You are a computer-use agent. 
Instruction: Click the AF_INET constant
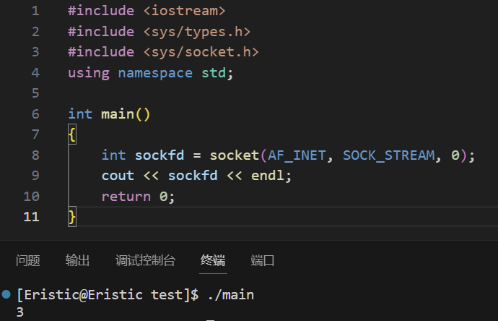click(x=297, y=155)
